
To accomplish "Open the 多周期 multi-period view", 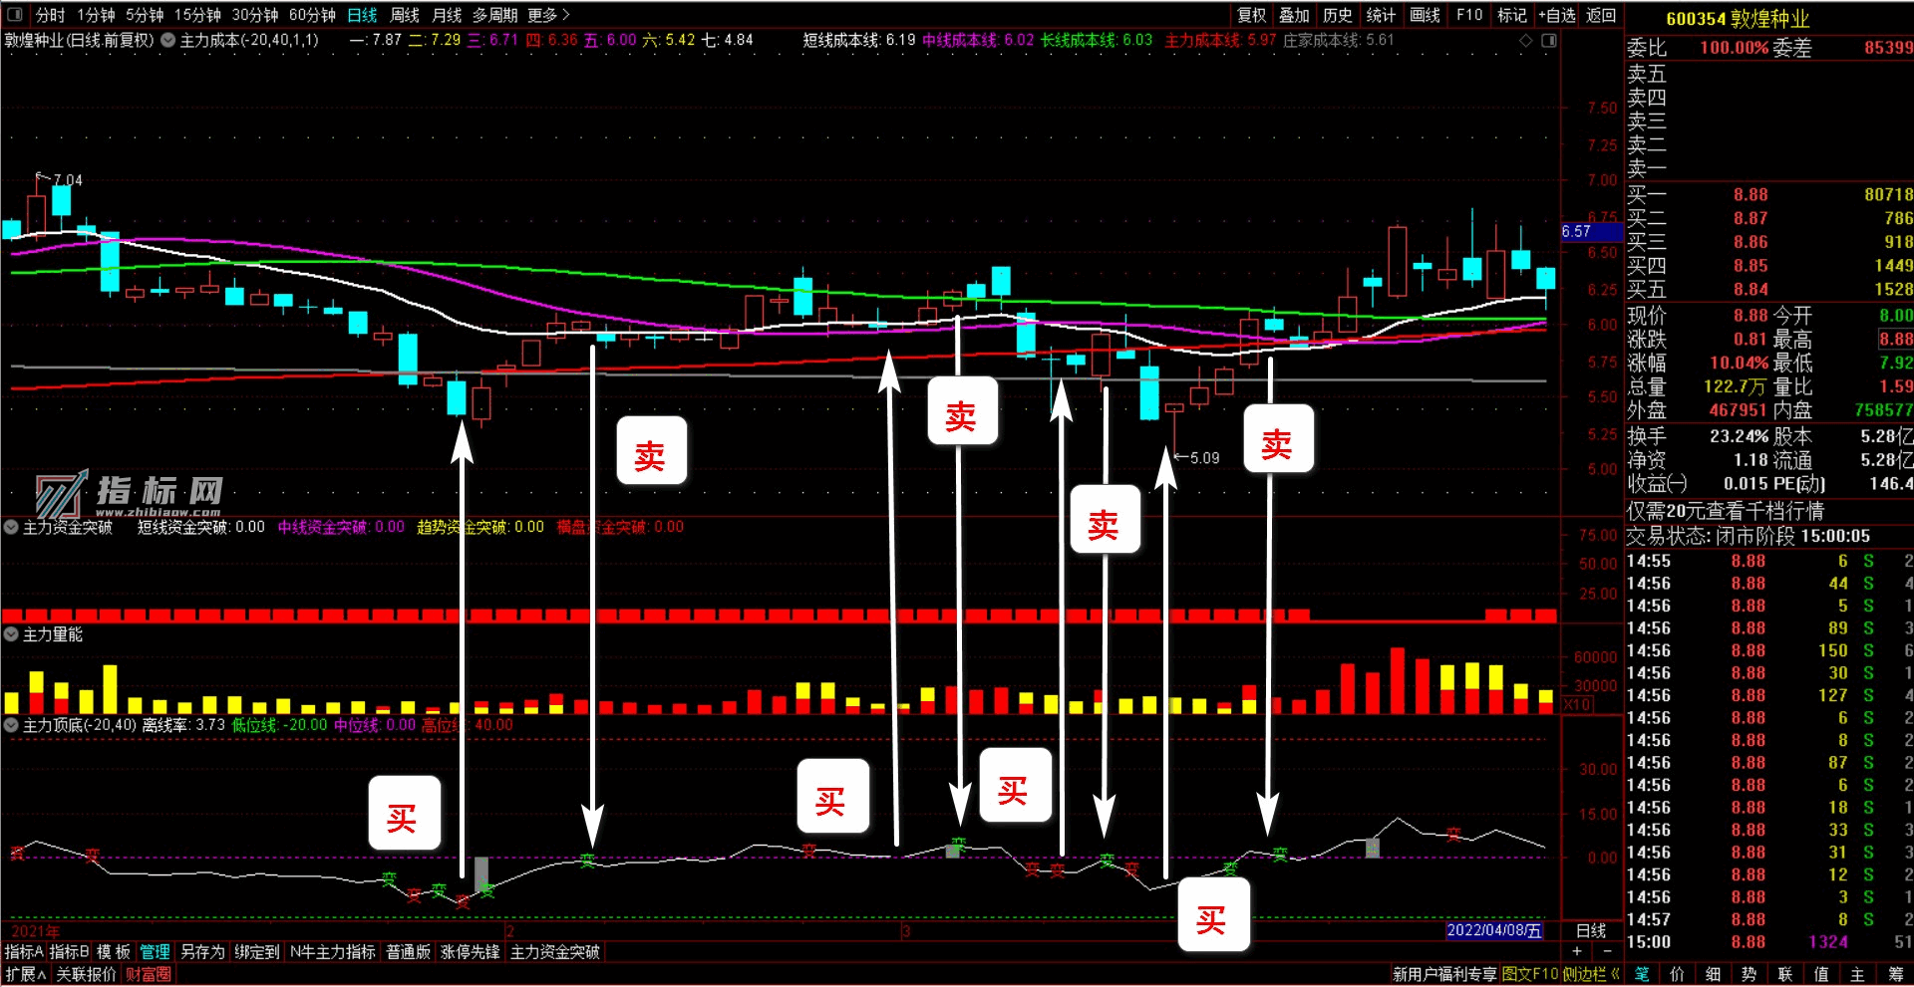I will tap(494, 15).
